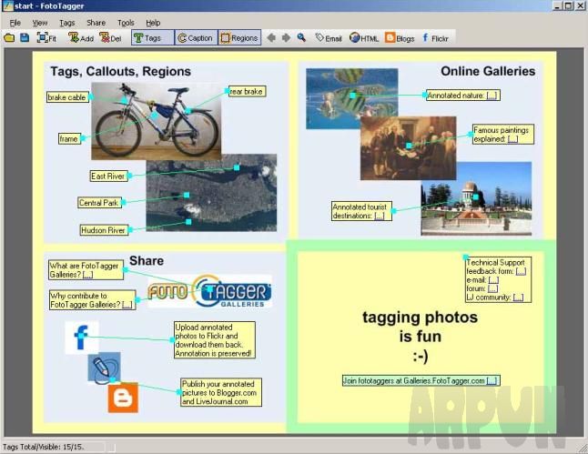Open the Help menu

tap(153, 23)
